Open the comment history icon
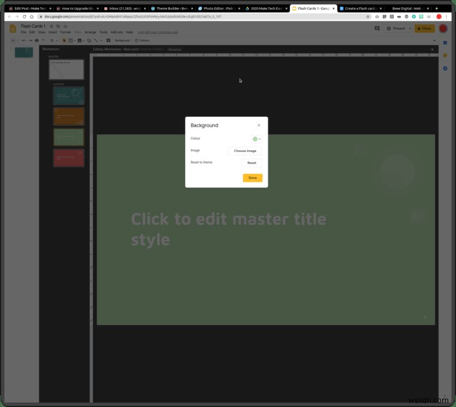This screenshot has height=407, width=456. click(x=377, y=28)
